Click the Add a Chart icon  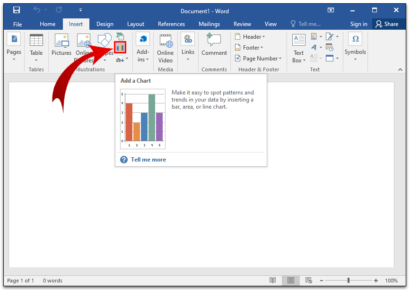pyautogui.click(x=120, y=47)
